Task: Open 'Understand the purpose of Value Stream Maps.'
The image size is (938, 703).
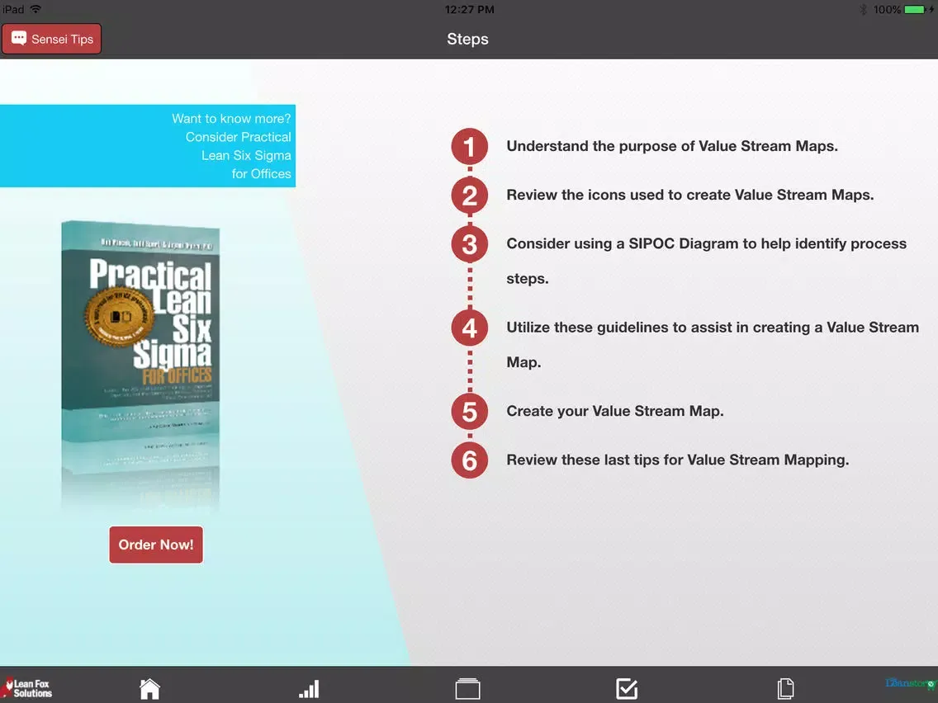Action: click(672, 147)
